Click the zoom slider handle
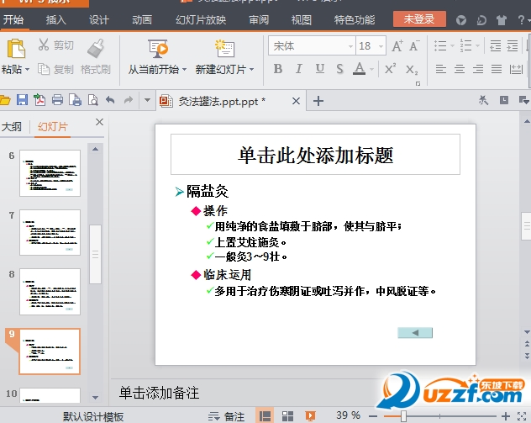The image size is (531, 423). click(x=403, y=416)
